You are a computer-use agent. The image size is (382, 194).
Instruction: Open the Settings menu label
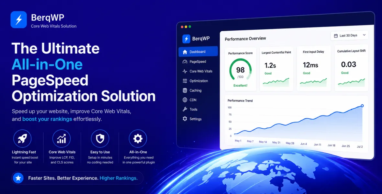[196, 119]
